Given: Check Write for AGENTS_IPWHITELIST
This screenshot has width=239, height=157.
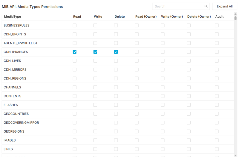Looking at the screenshot, I should 95,43.
